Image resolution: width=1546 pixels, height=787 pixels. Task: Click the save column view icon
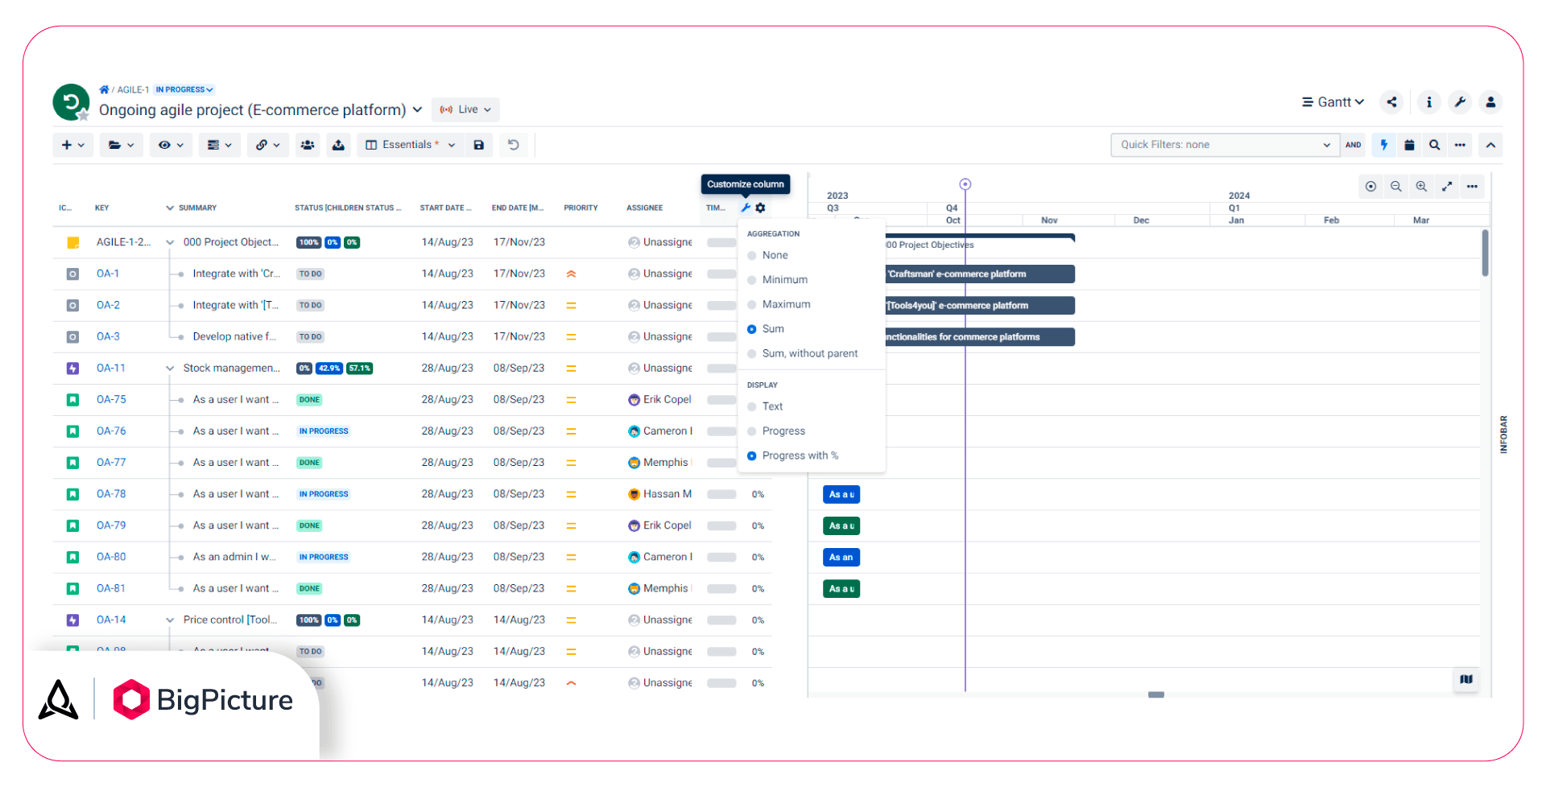[479, 145]
